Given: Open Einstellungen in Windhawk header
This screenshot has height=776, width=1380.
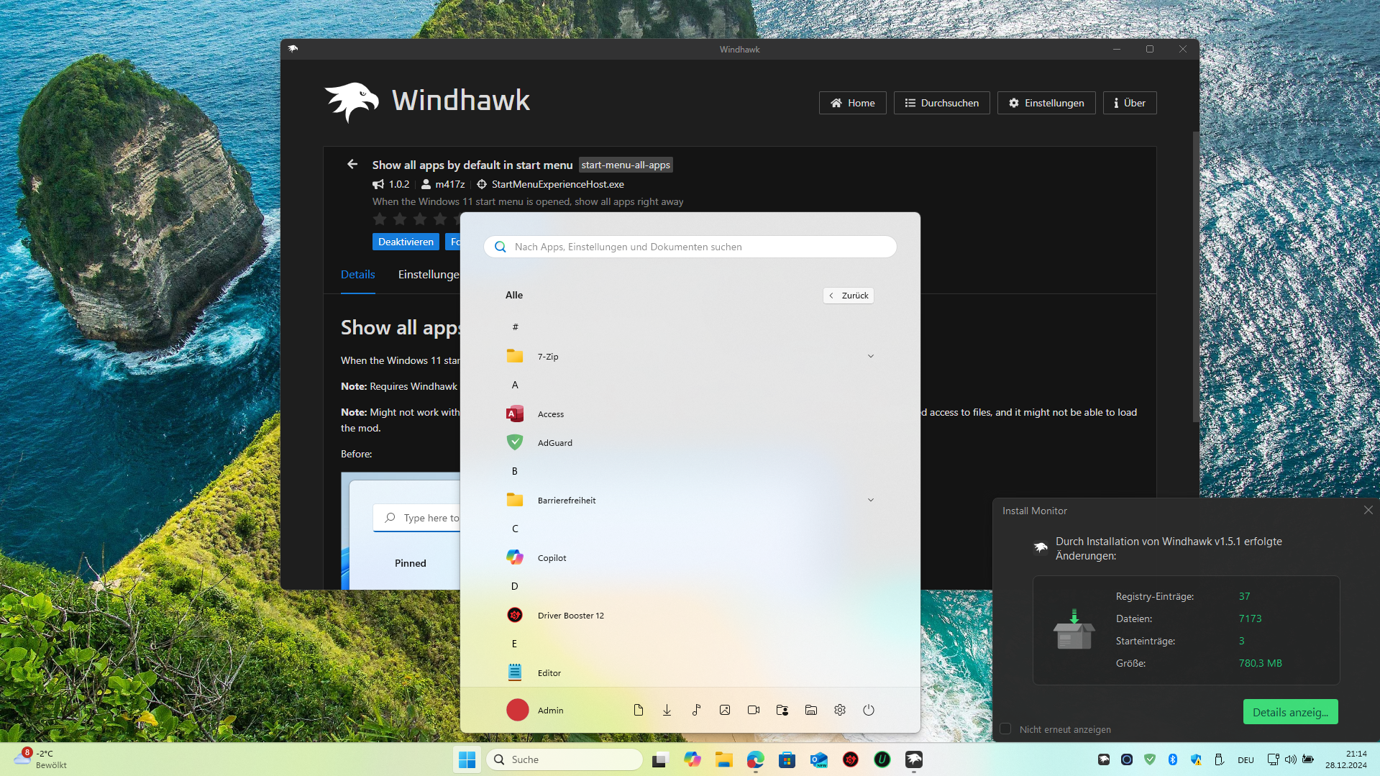Looking at the screenshot, I should pyautogui.click(x=1046, y=103).
